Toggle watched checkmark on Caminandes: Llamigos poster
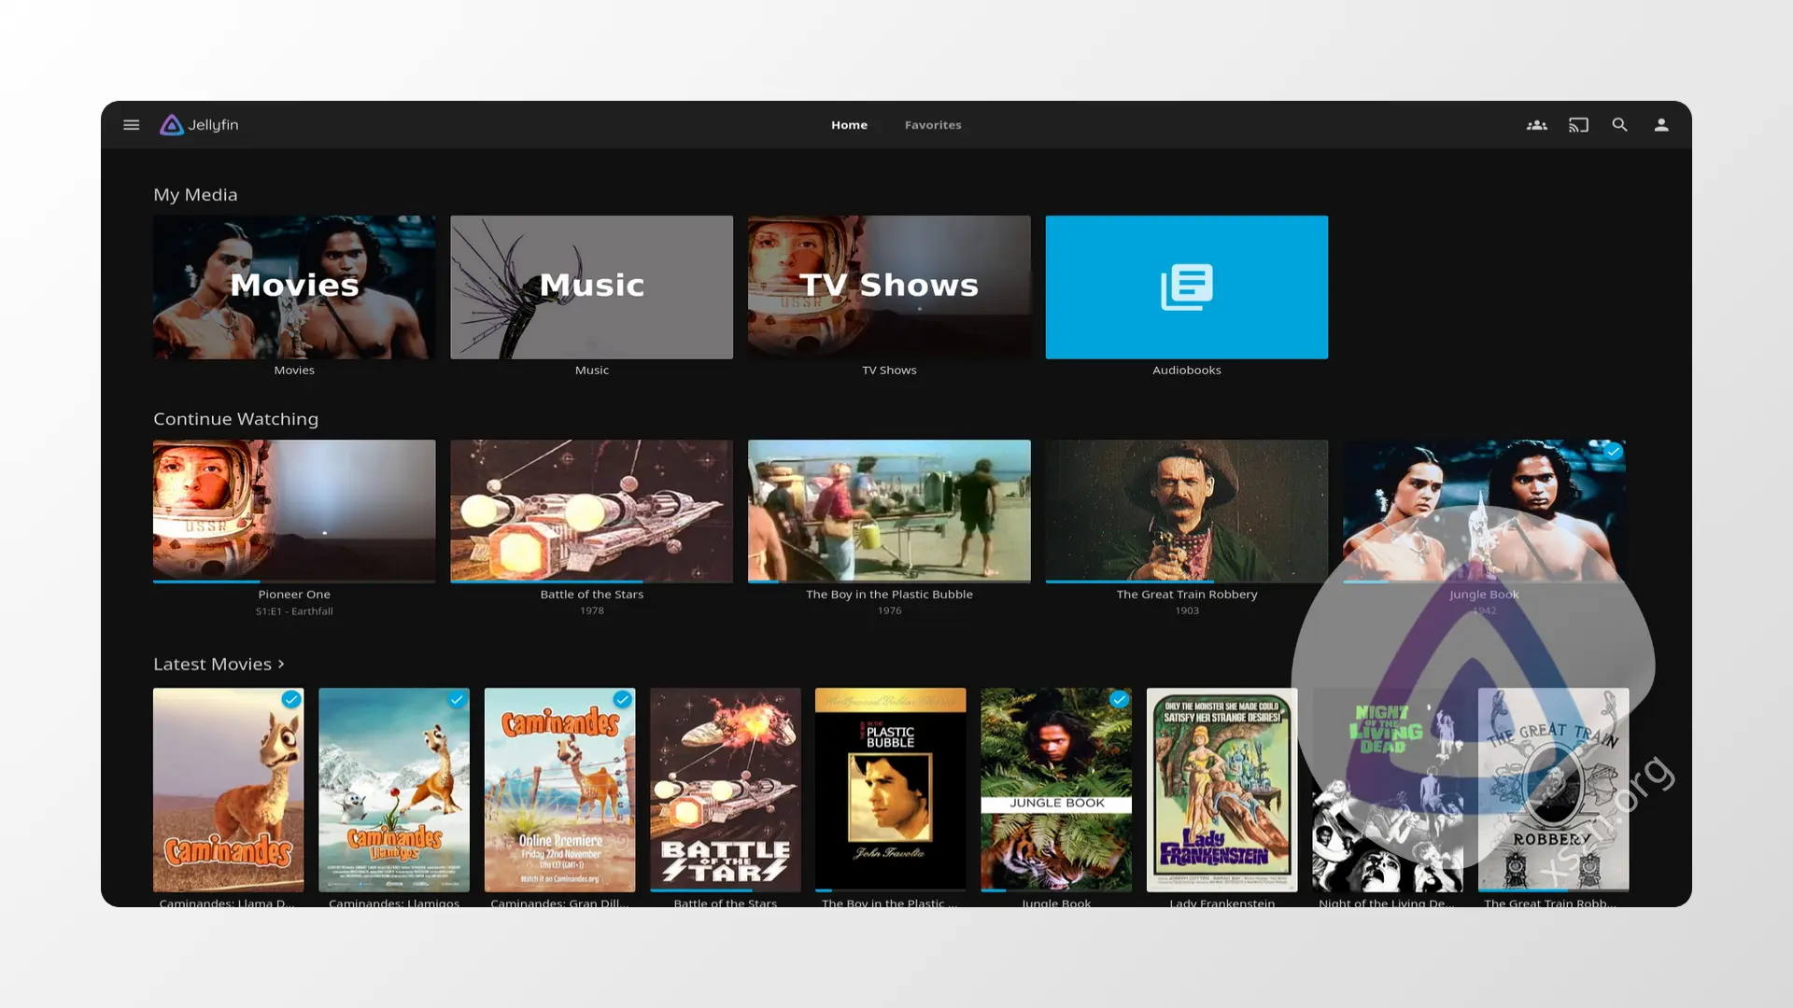The image size is (1793, 1008). point(457,699)
